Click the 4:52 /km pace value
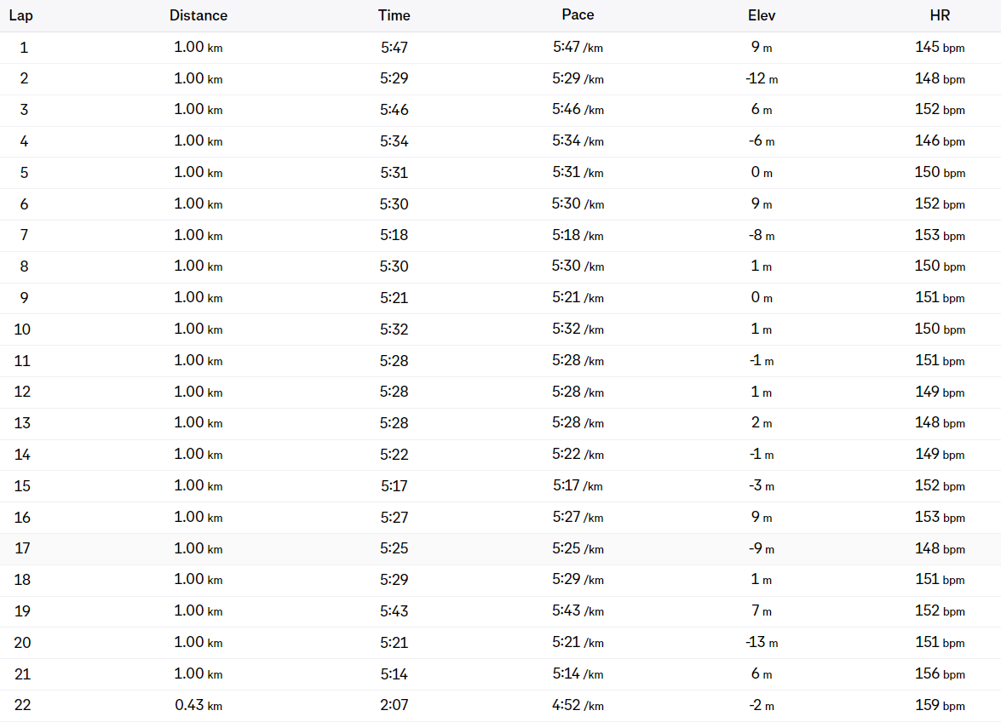This screenshot has width=1001, height=722. (578, 706)
